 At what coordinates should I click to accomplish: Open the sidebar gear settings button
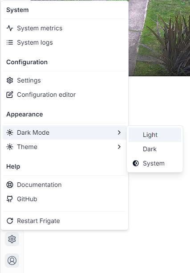click(x=12, y=239)
